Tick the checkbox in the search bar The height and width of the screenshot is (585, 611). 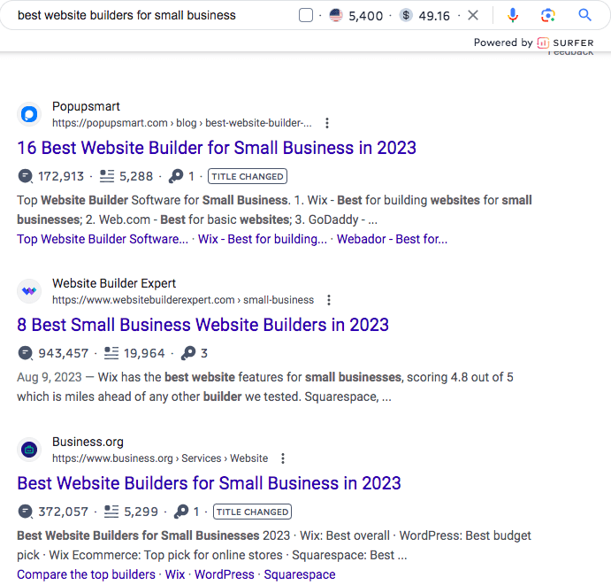coord(306,16)
